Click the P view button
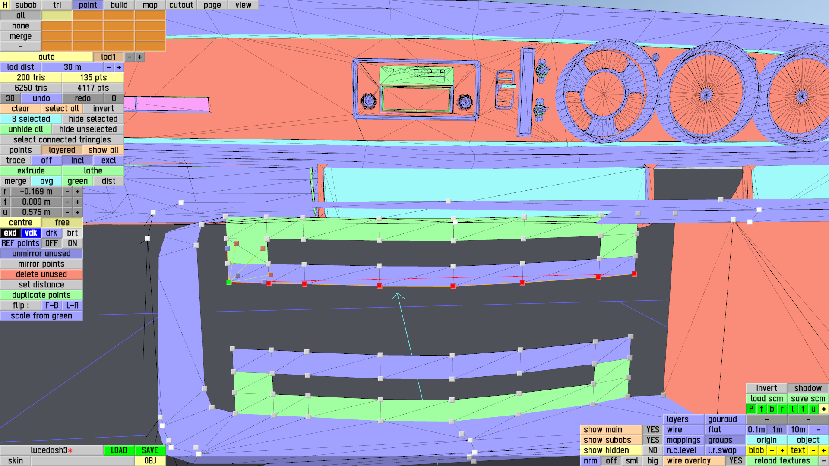The image size is (829, 466). pos(751,409)
